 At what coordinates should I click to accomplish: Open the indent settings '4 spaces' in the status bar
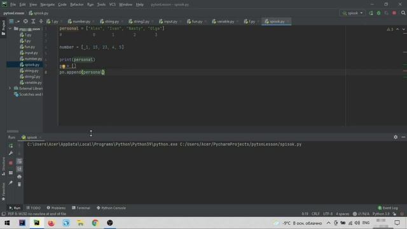click(x=342, y=214)
